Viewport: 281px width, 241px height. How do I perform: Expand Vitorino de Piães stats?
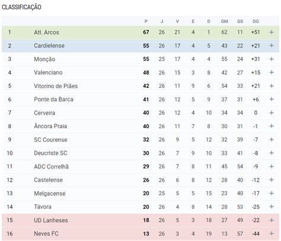pyautogui.click(x=272, y=86)
